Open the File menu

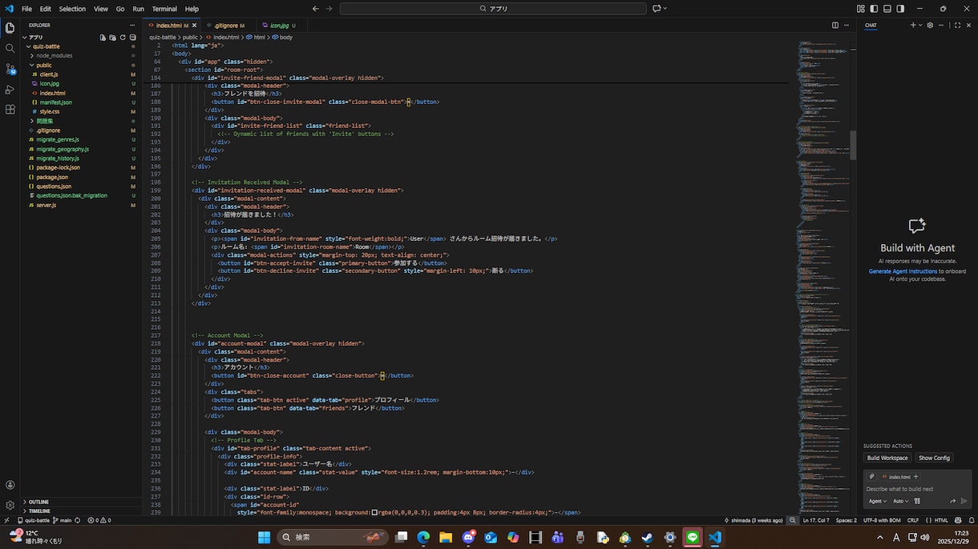pyautogui.click(x=26, y=9)
